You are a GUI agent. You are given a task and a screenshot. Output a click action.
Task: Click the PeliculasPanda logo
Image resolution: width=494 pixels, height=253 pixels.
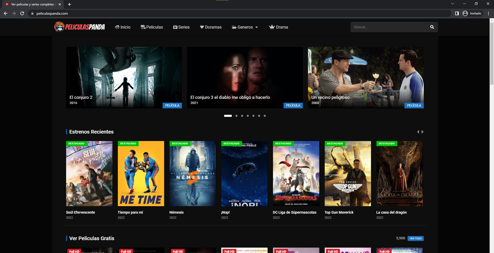[x=80, y=27]
